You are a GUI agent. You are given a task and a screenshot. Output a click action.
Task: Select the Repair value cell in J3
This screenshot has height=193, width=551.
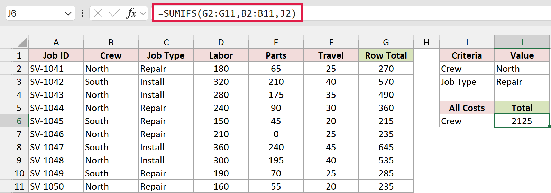tap(522, 82)
